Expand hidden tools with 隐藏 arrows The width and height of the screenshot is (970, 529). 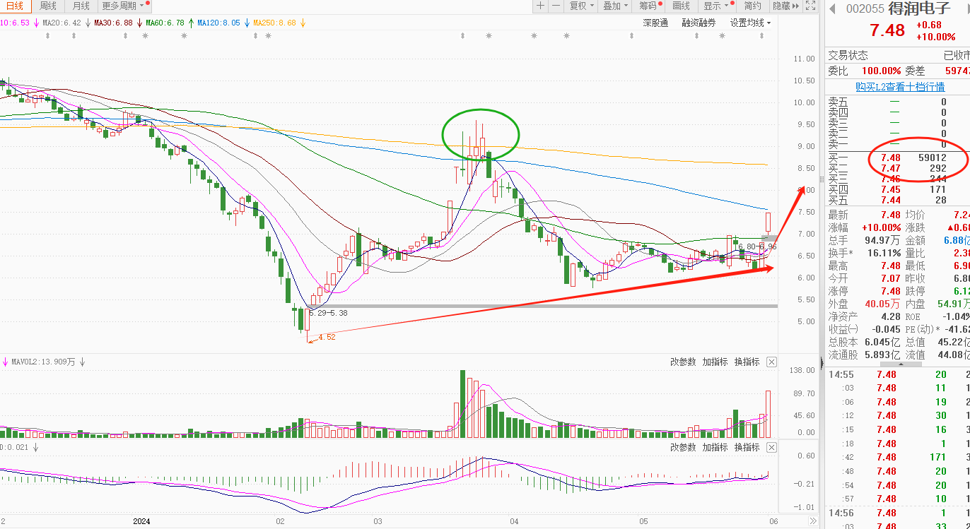point(785,6)
